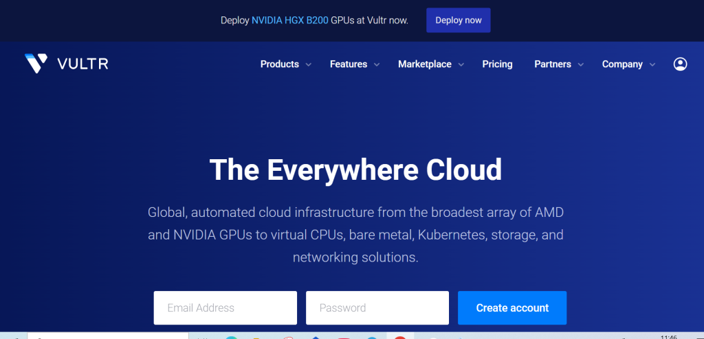704x339 pixels.
Task: Open the Company menu
Action: coord(622,64)
